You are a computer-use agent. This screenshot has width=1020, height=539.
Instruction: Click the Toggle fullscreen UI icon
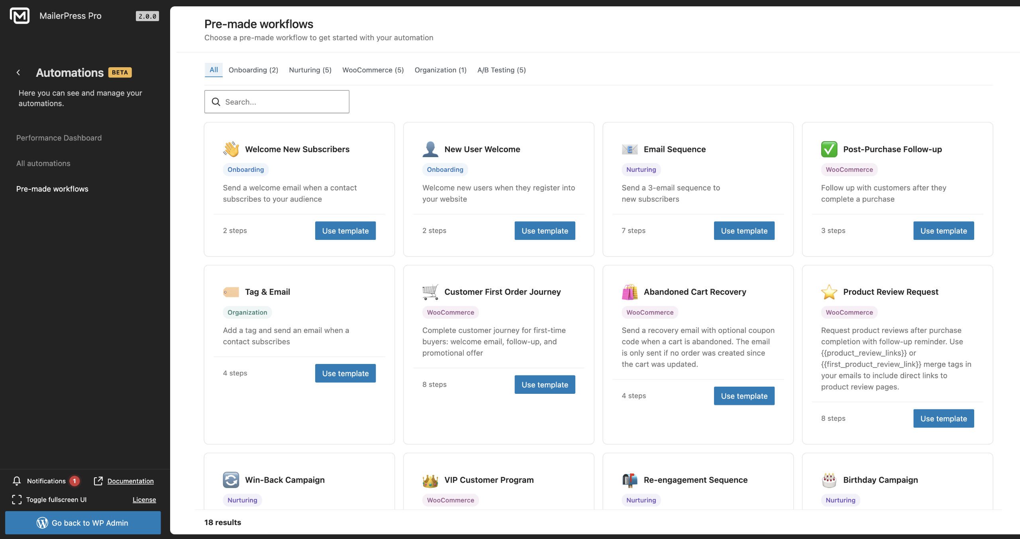tap(17, 500)
